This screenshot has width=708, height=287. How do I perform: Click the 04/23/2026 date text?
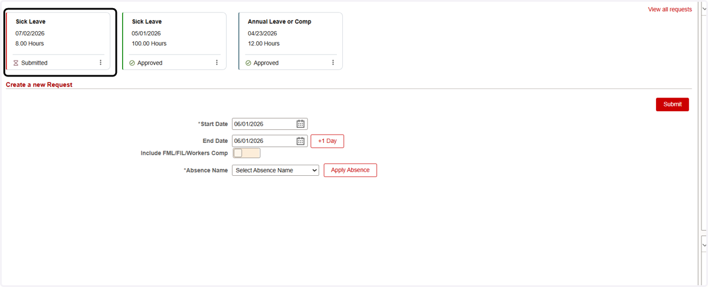coord(263,34)
